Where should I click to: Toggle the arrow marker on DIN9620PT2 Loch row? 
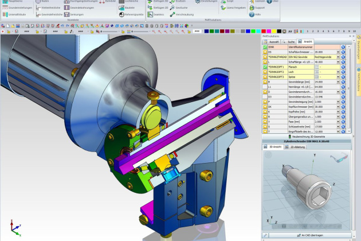[x=265, y=72]
